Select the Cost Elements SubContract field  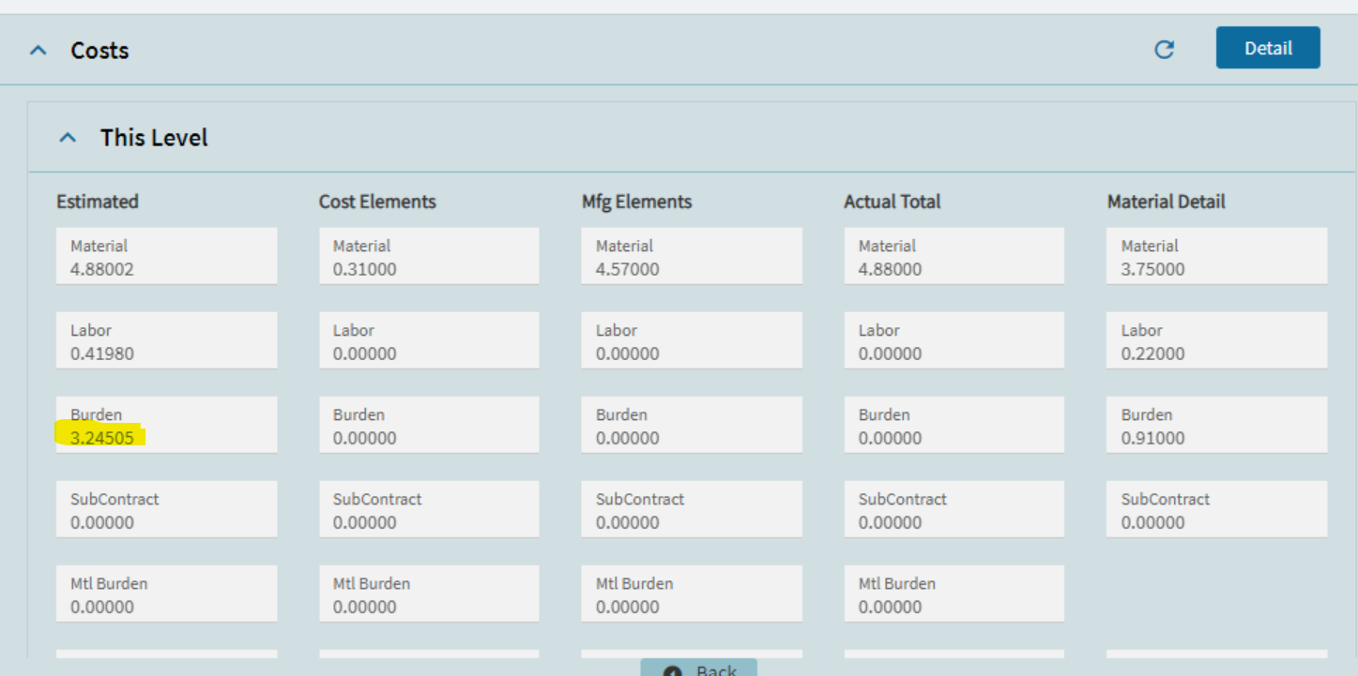click(429, 509)
